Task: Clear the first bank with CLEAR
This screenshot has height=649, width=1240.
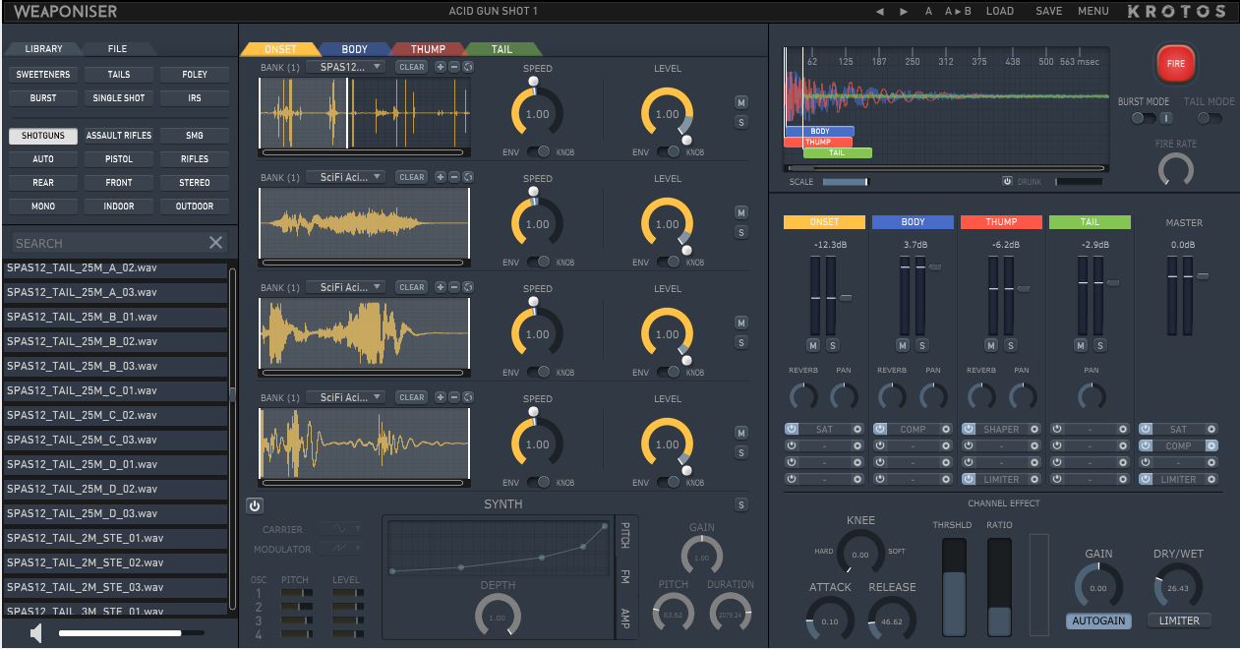Action: click(x=411, y=67)
